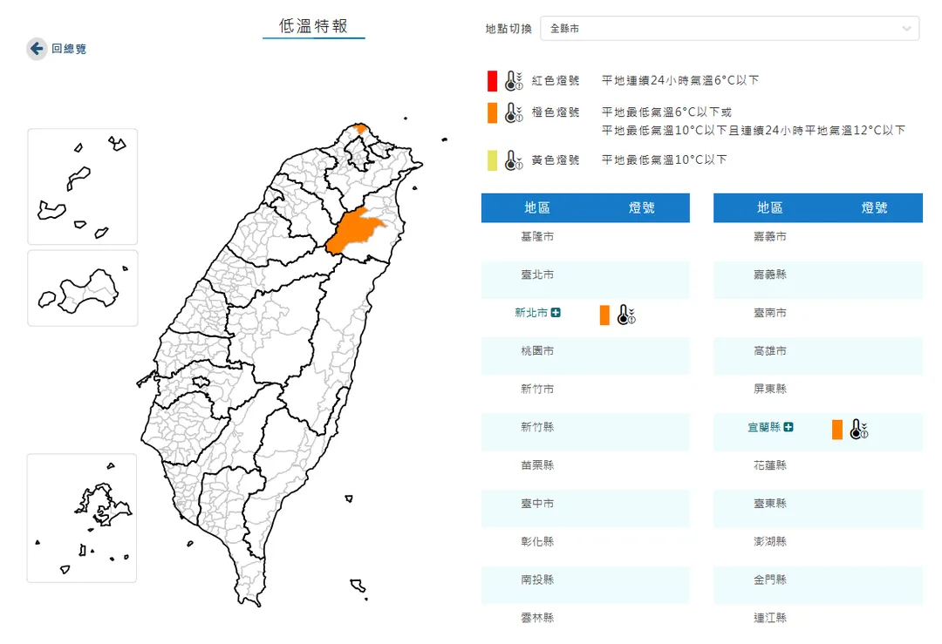This screenshot has width=942, height=644.
Task: Click the 橙色燈號 legend label
Action: [555, 112]
